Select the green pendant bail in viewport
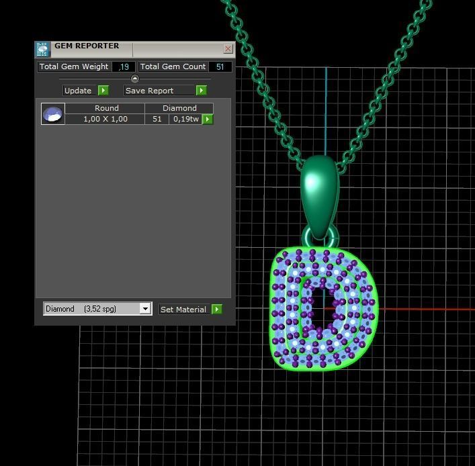 [320, 195]
